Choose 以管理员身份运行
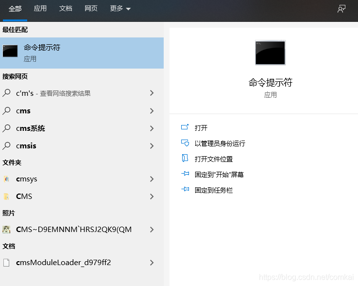358x286 pixels. [220, 143]
